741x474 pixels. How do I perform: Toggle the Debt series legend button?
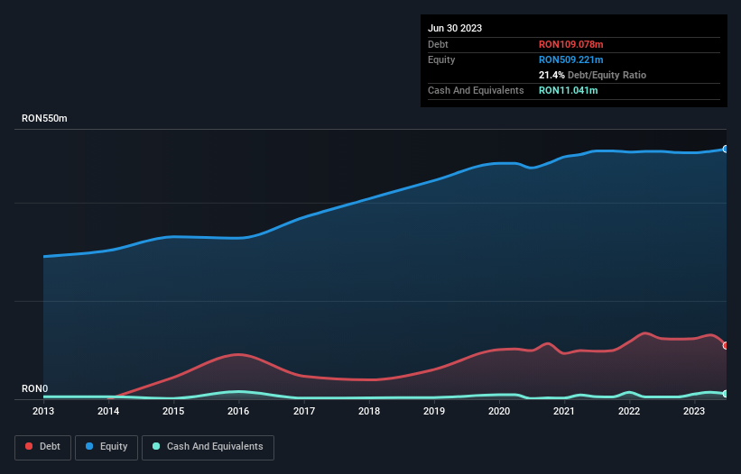(43, 447)
